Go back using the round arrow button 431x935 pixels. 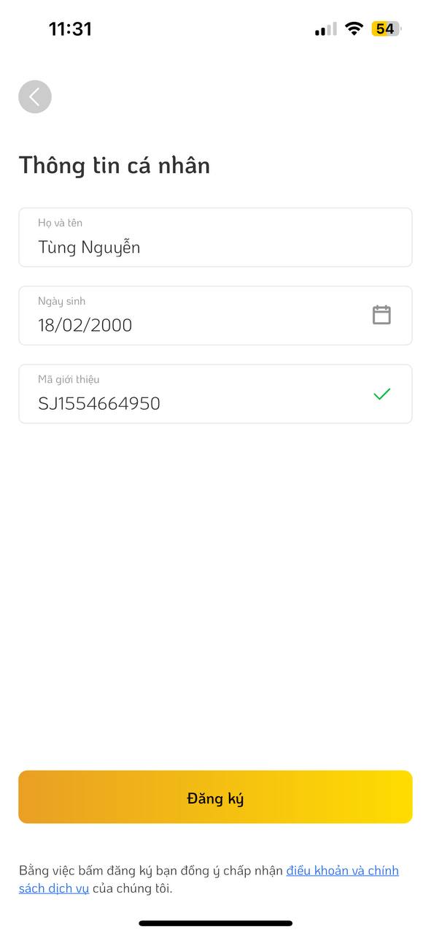pyautogui.click(x=35, y=96)
